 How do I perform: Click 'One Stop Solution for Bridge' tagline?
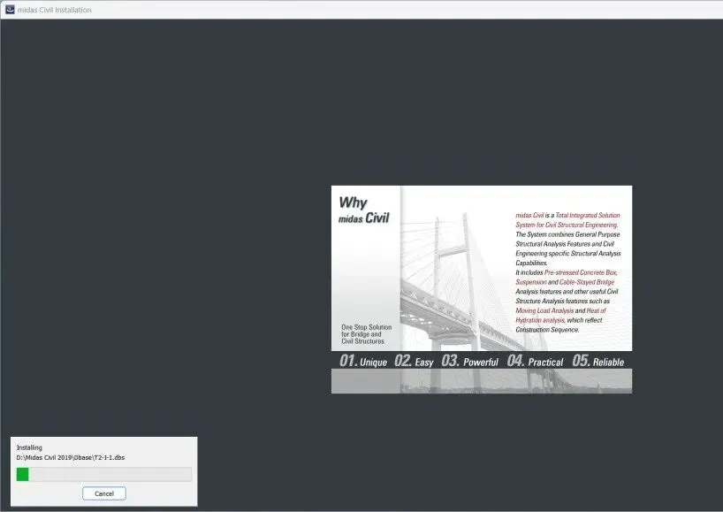pos(367,334)
